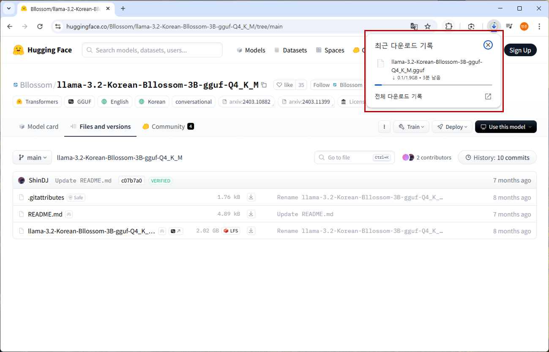This screenshot has height=352, width=549.
Task: Open the three-dot options button beside Train
Action: click(x=384, y=127)
